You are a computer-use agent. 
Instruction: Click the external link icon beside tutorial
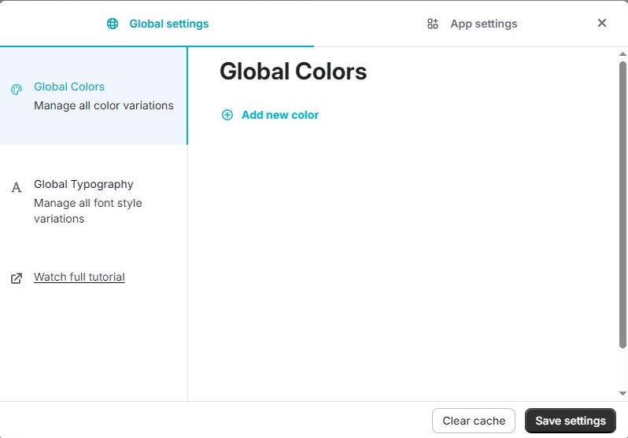coord(17,278)
